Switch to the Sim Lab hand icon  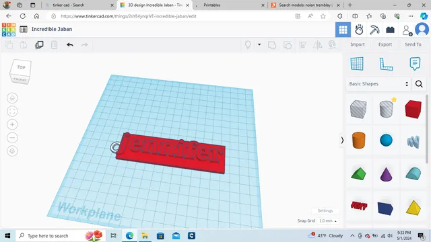(359, 30)
